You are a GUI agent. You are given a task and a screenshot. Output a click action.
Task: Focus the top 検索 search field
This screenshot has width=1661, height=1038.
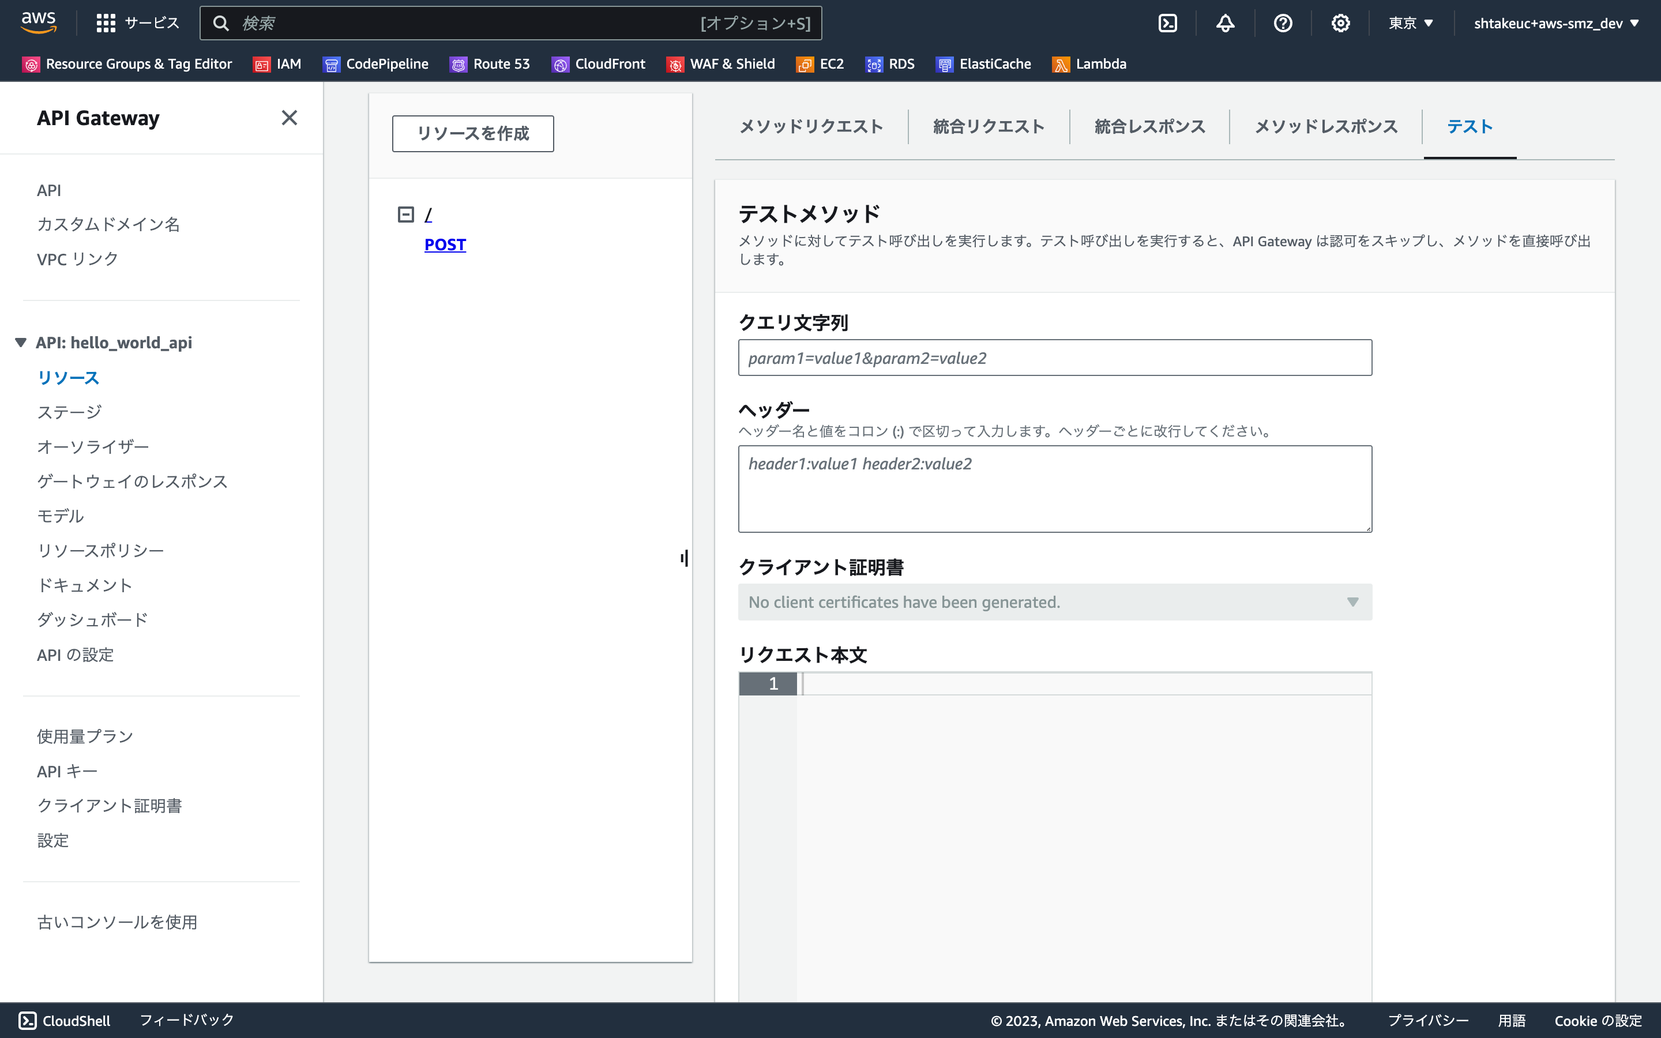coord(510,23)
